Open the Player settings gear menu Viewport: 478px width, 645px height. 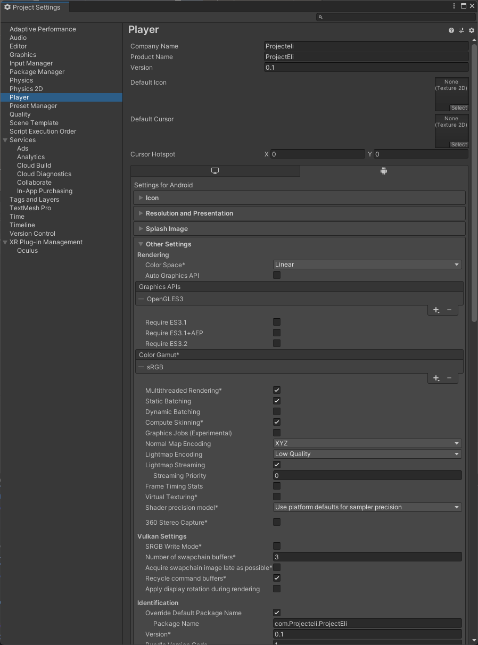tap(472, 31)
